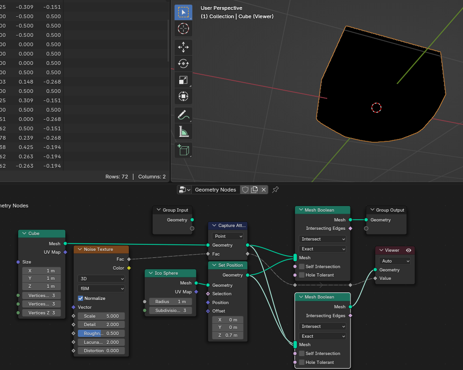This screenshot has width=463, height=370.
Task: Open the 3D dimensions dropdown in Noise Texture
Action: tap(101, 279)
